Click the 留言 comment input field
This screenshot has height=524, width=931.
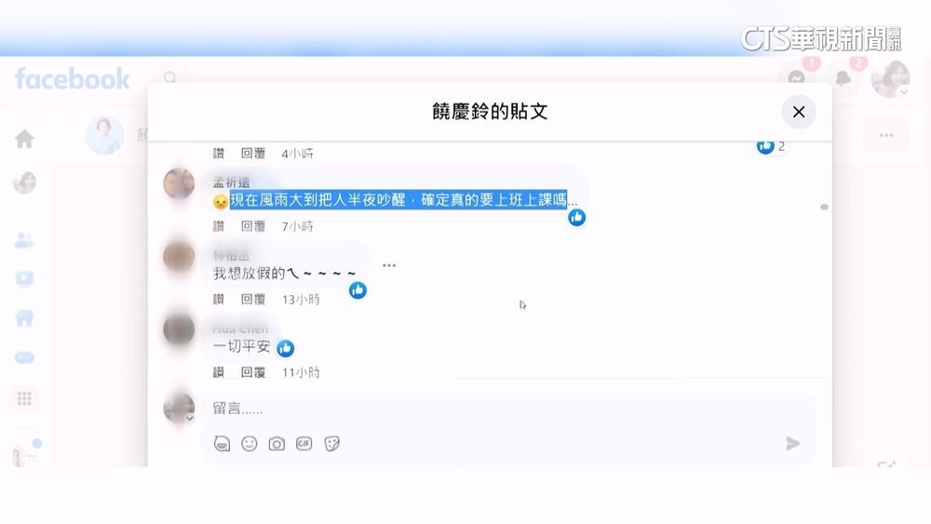(508, 409)
